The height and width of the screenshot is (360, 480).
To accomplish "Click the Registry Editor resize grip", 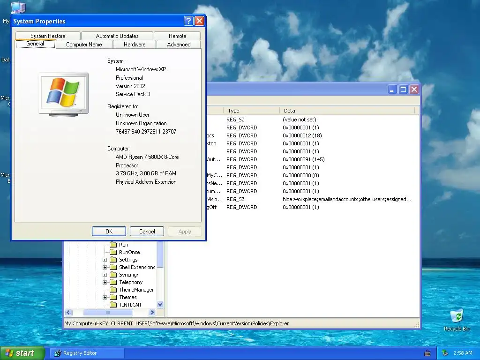I will point(417,325).
